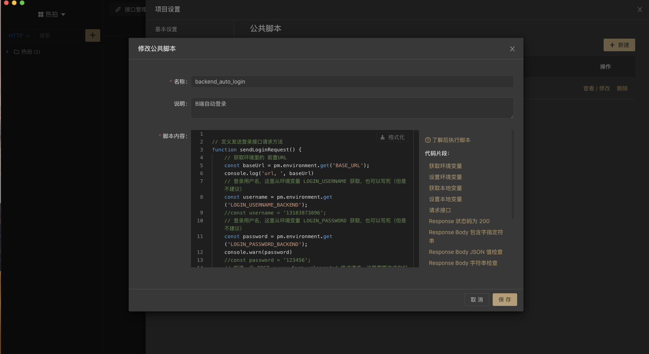Click 新建 button in background panel
The image size is (649, 354).
[x=619, y=45]
